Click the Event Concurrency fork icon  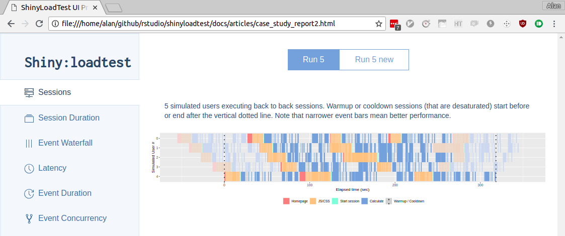tap(29, 218)
